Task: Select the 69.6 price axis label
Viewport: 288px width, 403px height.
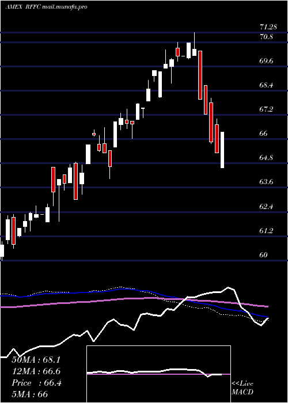Action: [x=266, y=61]
